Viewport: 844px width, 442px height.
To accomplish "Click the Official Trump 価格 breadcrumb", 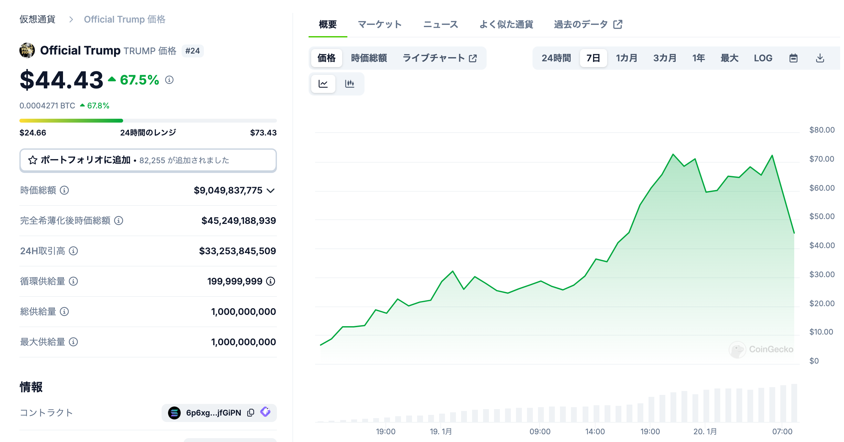I will click(124, 19).
